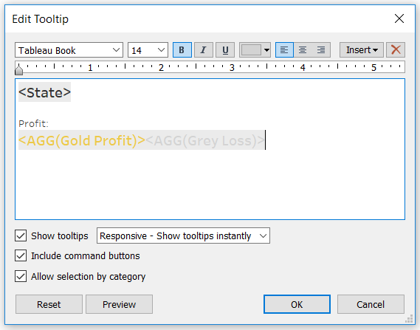Click the OK button

tap(297, 304)
